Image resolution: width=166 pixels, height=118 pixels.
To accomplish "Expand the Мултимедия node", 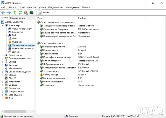I will pos(3,69).
